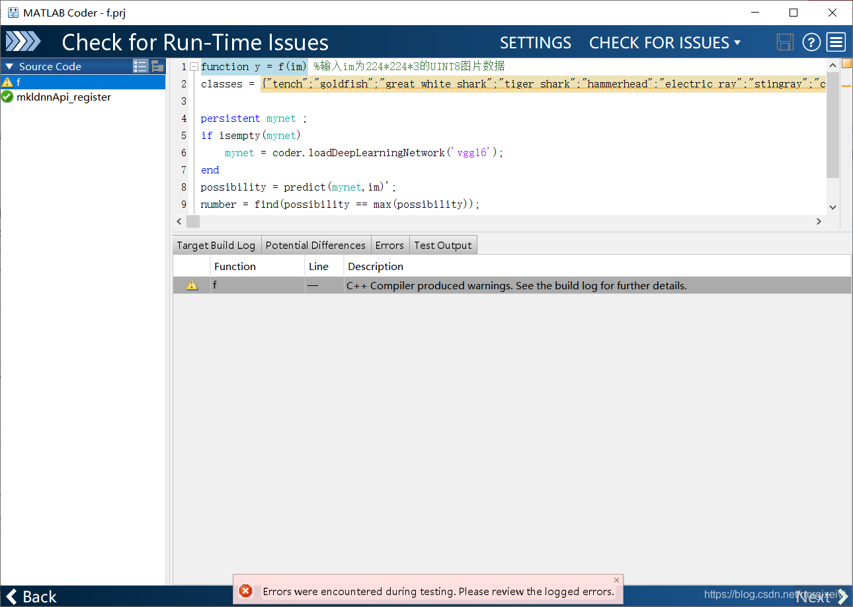Open the Errors tab
This screenshot has width=853, height=607.
[x=389, y=245]
